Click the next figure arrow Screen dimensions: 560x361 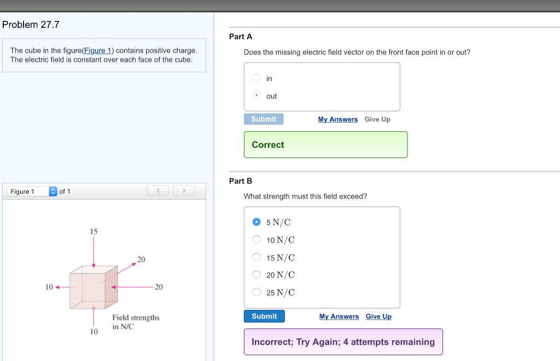pyautogui.click(x=184, y=190)
